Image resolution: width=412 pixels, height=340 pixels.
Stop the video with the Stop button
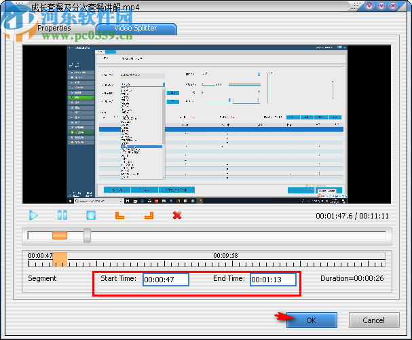(x=91, y=215)
